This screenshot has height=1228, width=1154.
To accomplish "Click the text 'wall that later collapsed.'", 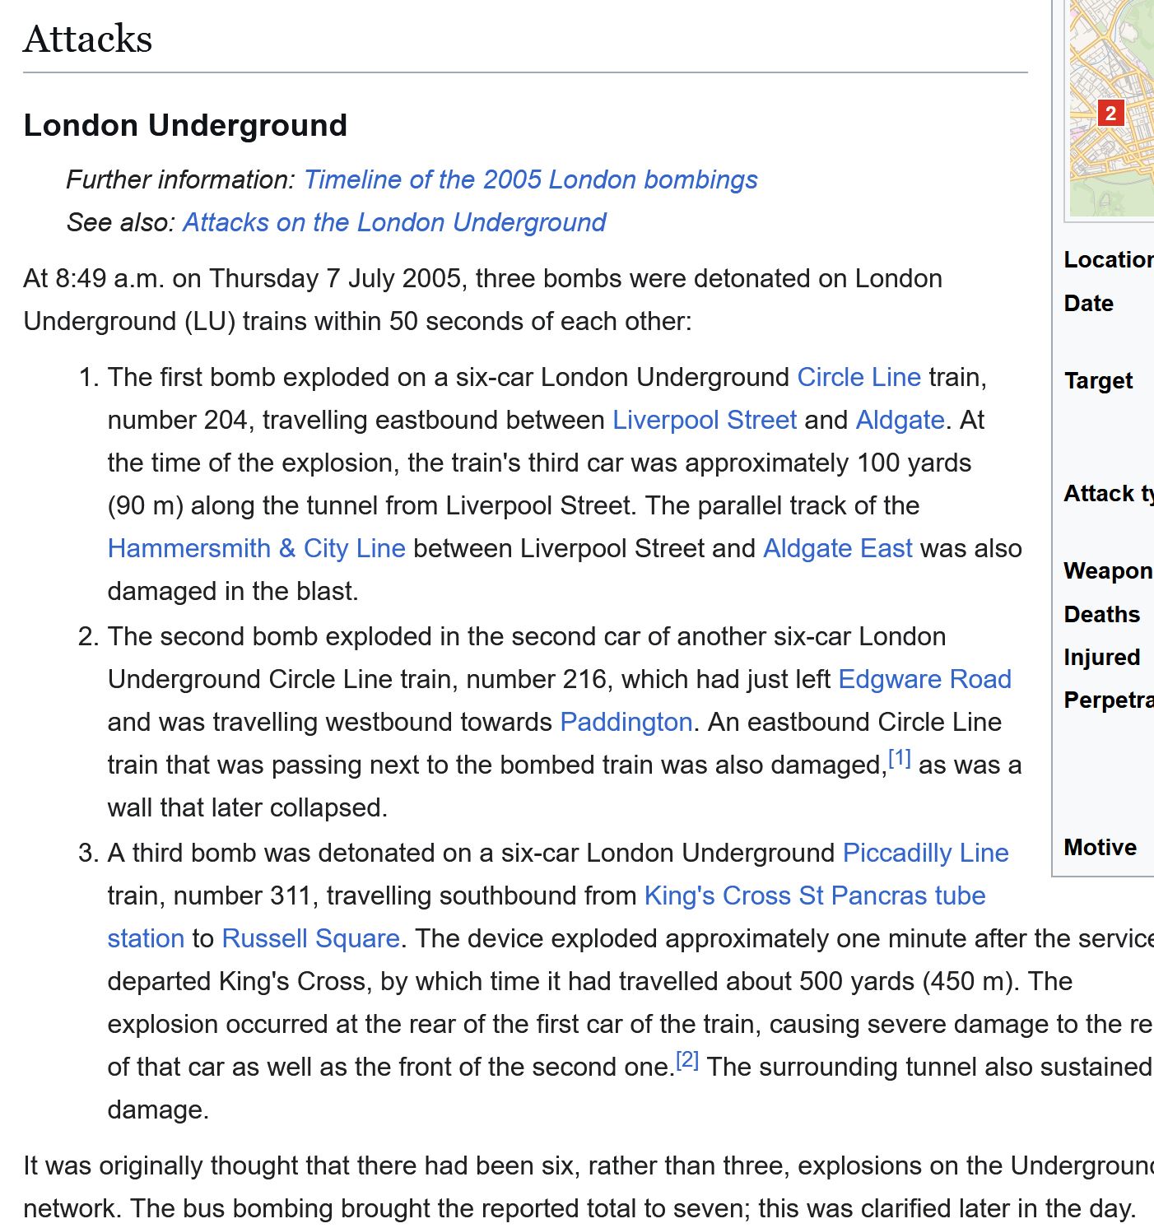I will pyautogui.click(x=247, y=807).
